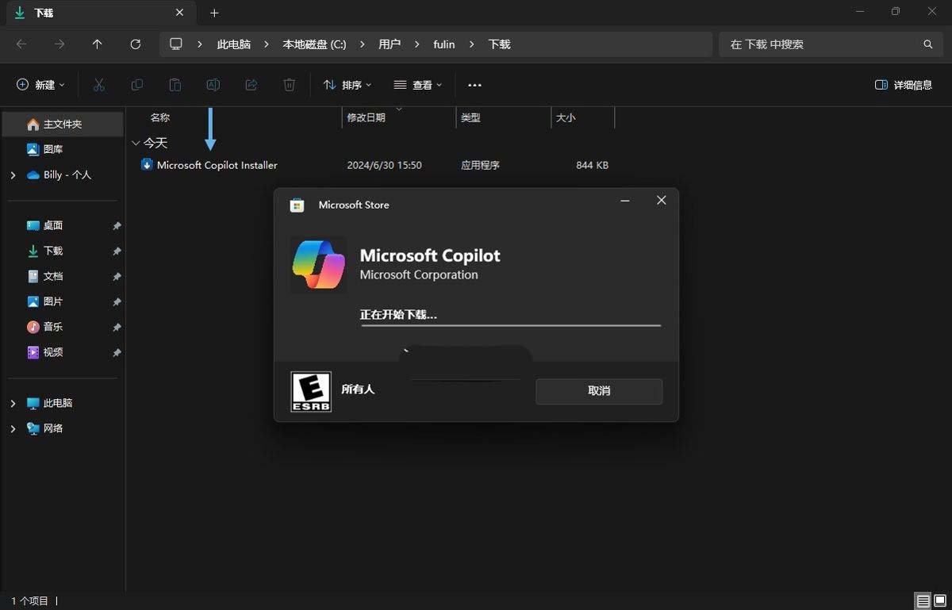This screenshot has height=610, width=952.
Task: Add a new tab with plus button
Action: pos(214,13)
